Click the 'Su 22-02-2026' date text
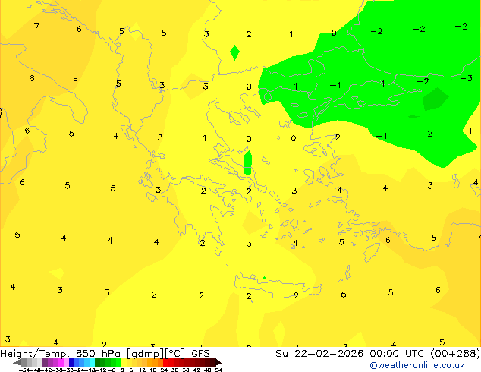The height and width of the screenshot is (372, 481). 319,353
